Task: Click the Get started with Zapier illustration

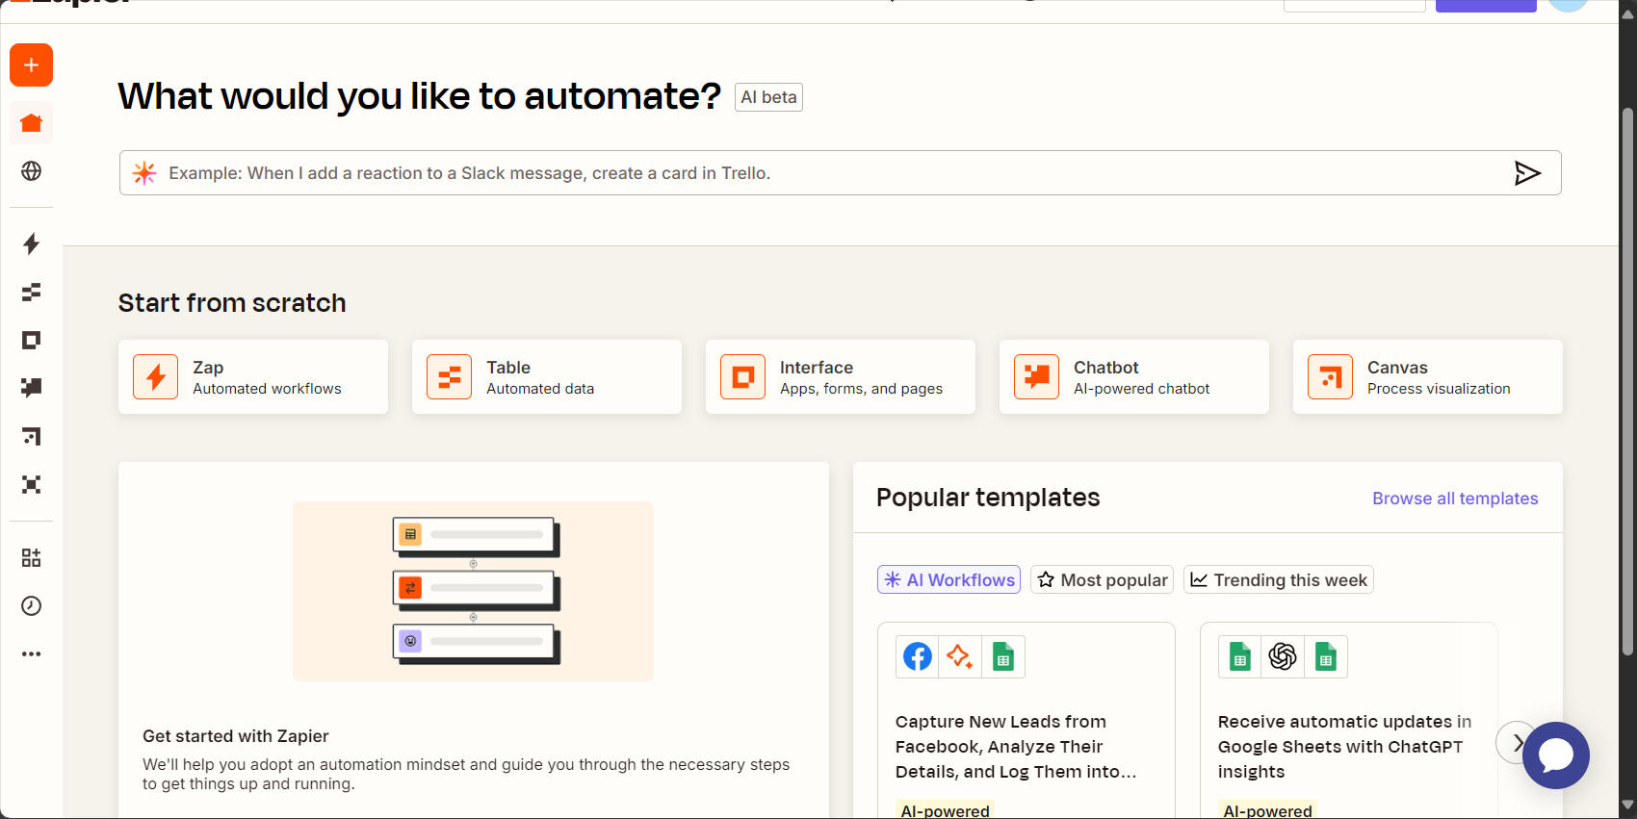Action: 473,591
